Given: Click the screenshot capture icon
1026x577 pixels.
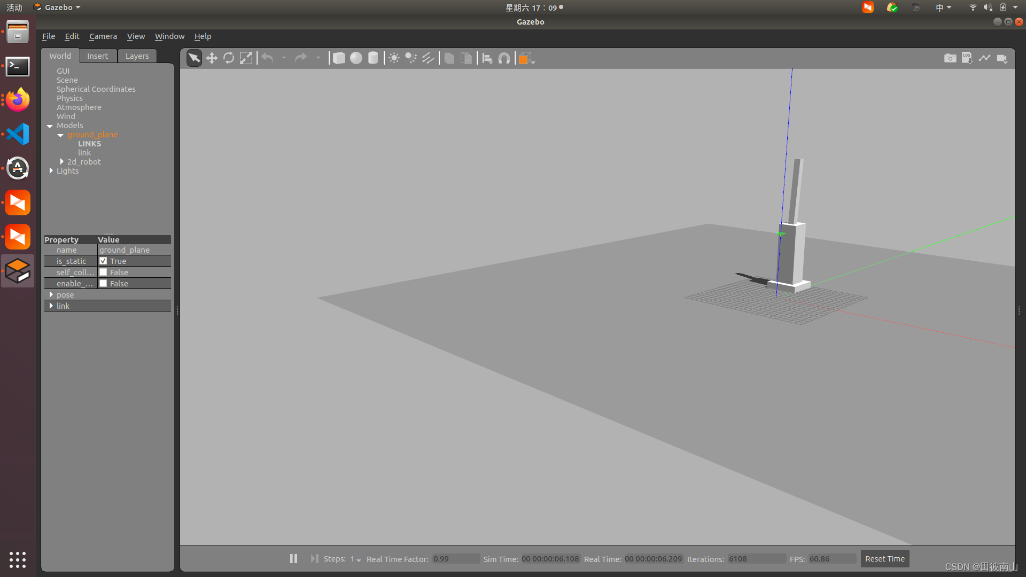Looking at the screenshot, I should click(950, 58).
